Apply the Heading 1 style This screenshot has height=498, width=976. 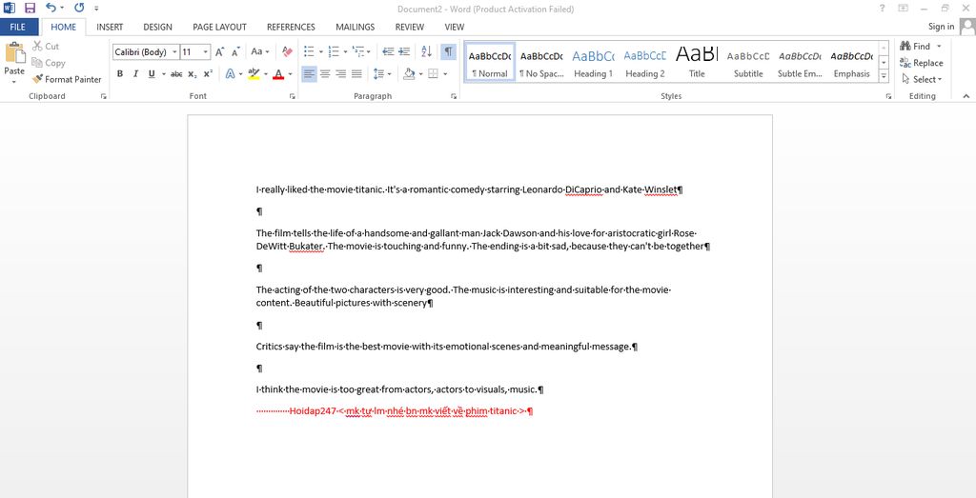(593, 63)
